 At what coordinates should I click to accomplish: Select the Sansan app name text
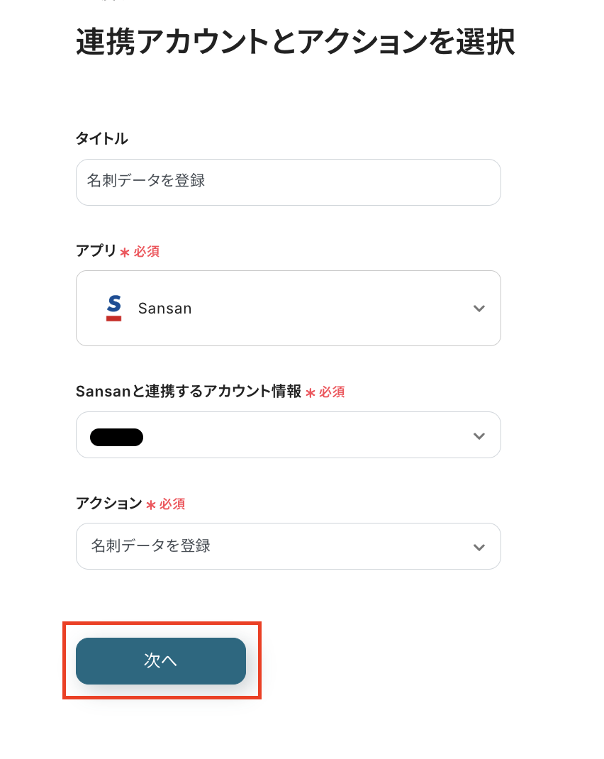pyautogui.click(x=164, y=309)
